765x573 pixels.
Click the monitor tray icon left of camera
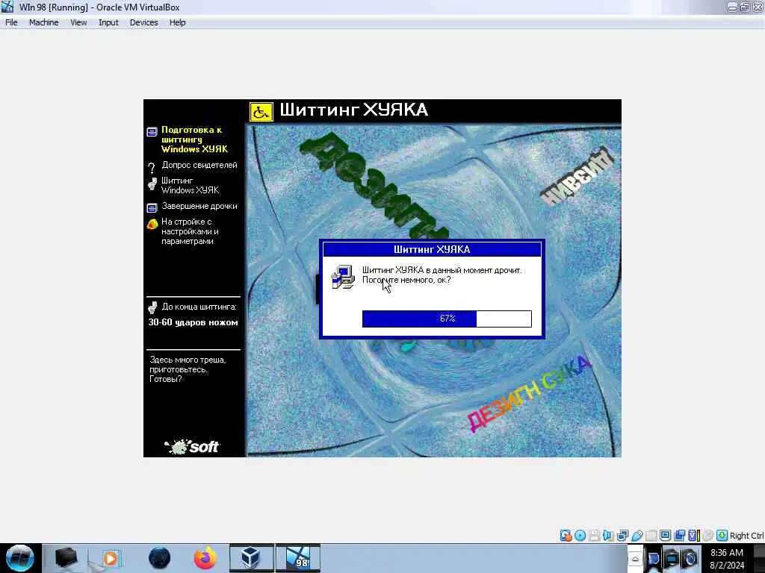point(672,558)
